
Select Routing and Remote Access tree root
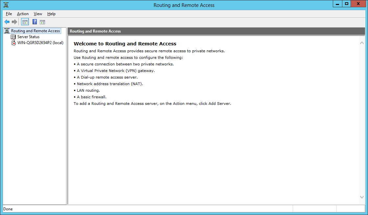pyautogui.click(x=36, y=31)
